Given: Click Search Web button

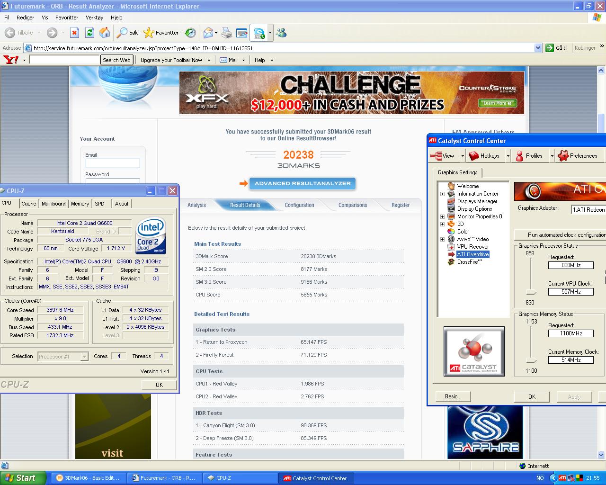Looking at the screenshot, I should tap(116, 60).
